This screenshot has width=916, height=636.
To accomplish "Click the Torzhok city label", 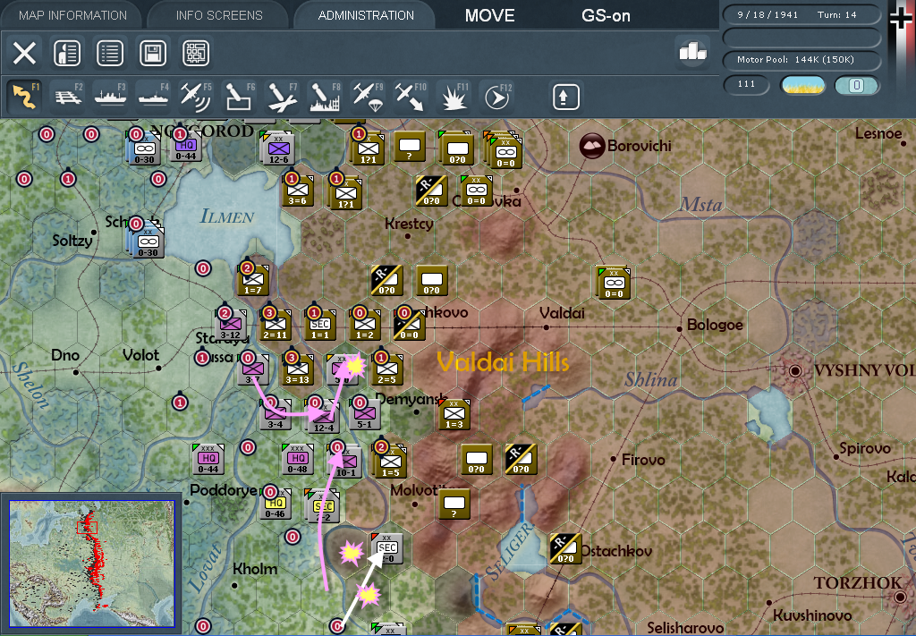I will click(858, 583).
